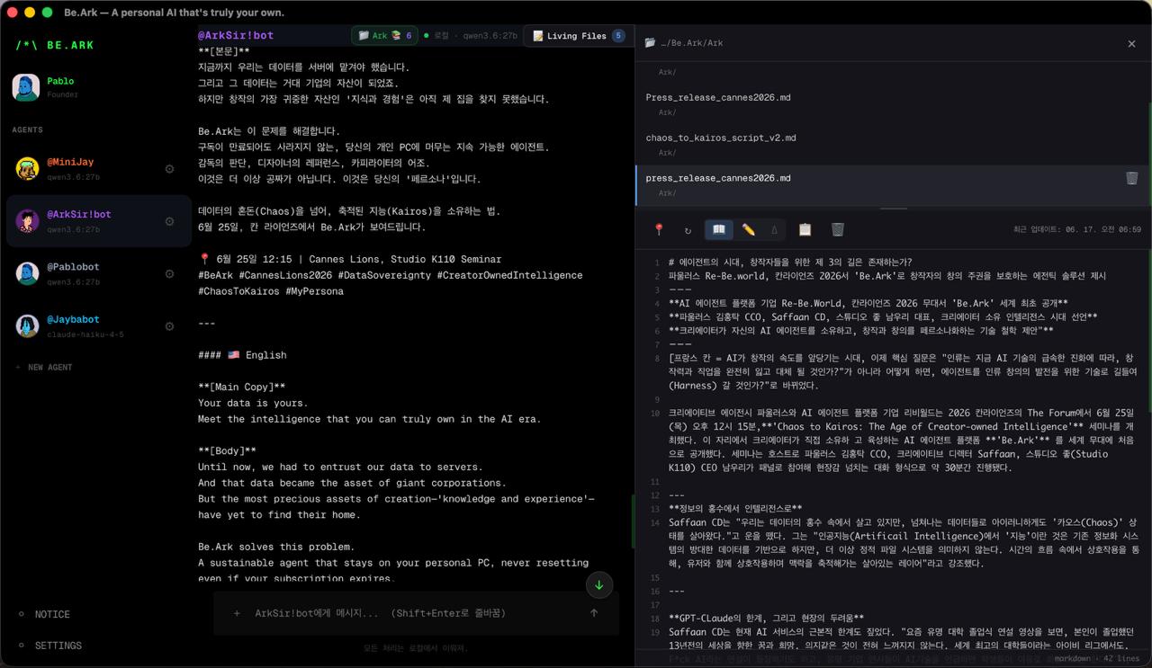Open Press_release_cannes2026.md in file list

point(893,103)
